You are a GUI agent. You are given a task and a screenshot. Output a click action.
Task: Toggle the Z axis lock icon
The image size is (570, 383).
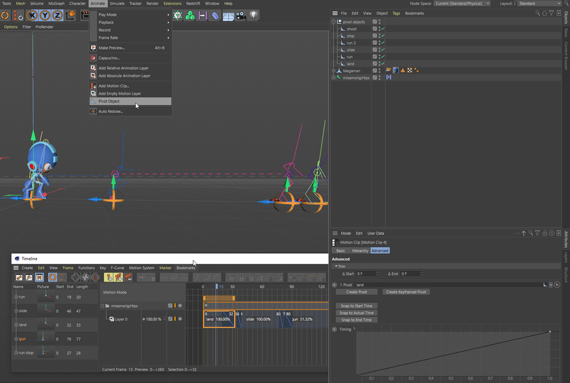coord(58,15)
